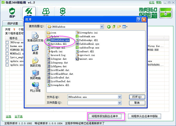Expand the 文件类型 file type dropdown

pos(119,103)
